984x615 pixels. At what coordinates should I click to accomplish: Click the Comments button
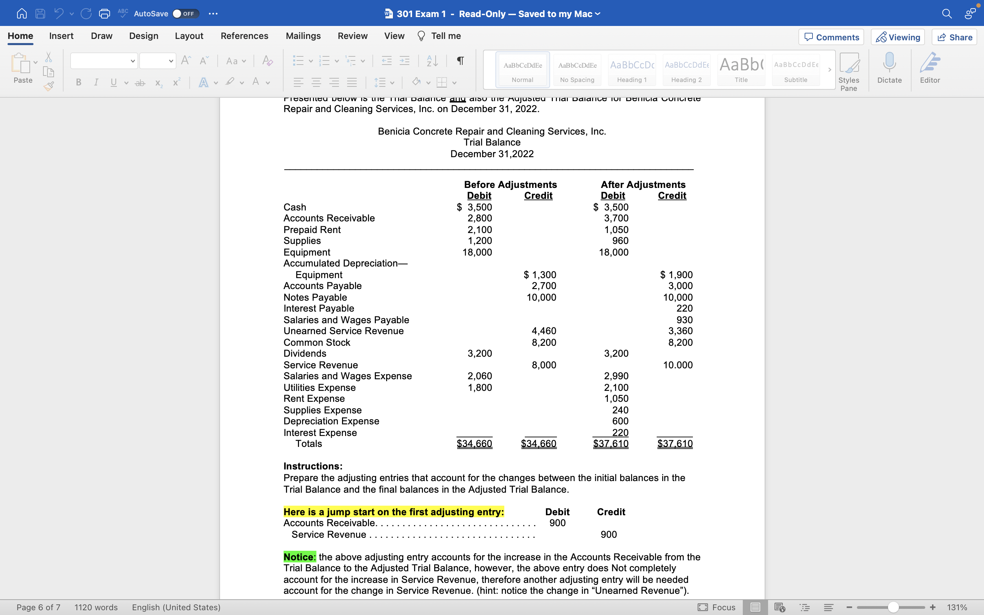[831, 37]
